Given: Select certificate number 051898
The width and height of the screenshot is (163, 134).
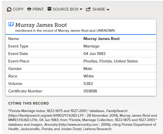Looking at the screenshot, I should 90,91.
